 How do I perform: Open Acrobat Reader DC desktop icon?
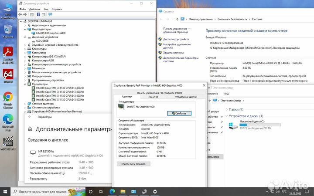point(8,55)
